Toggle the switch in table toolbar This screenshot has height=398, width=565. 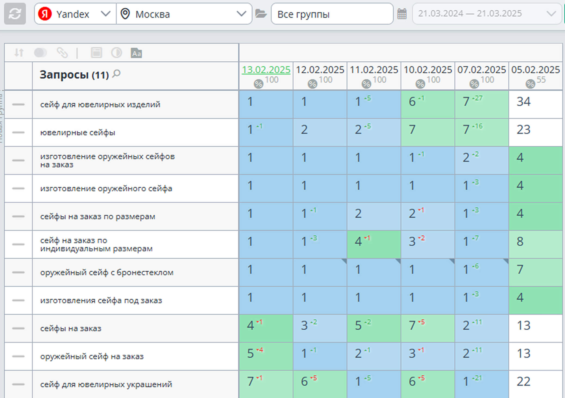coord(40,53)
